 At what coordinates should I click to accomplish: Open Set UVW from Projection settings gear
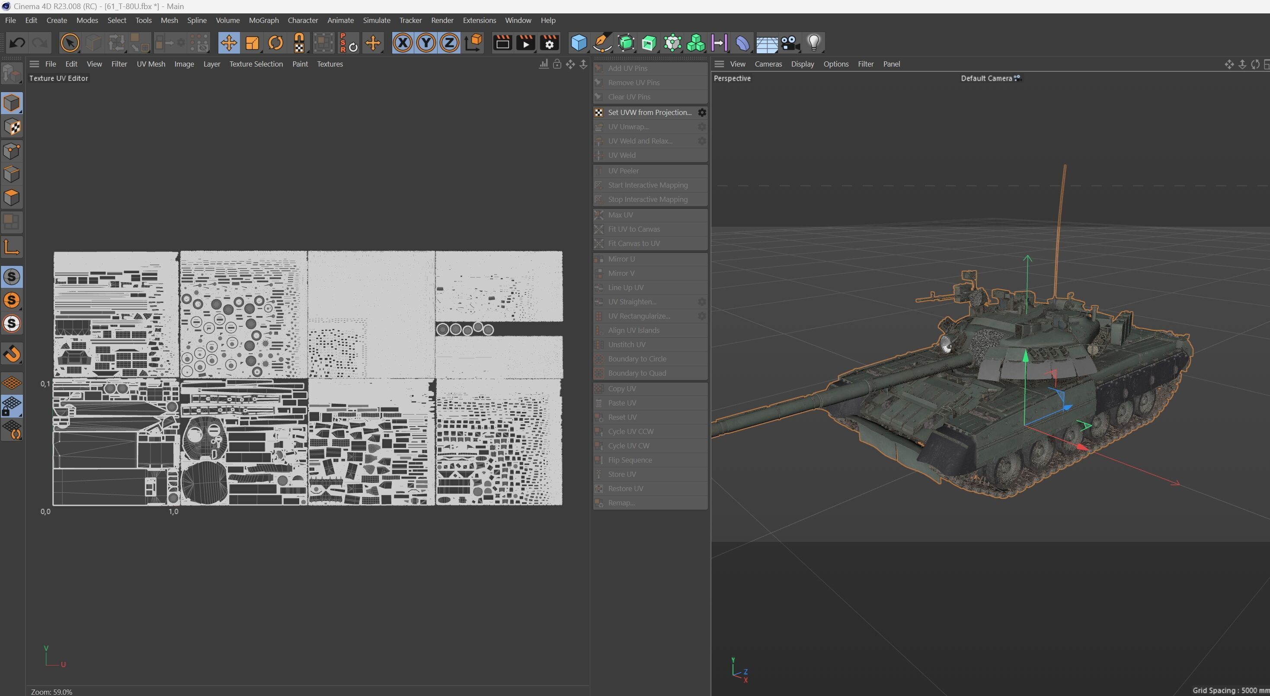pos(701,112)
